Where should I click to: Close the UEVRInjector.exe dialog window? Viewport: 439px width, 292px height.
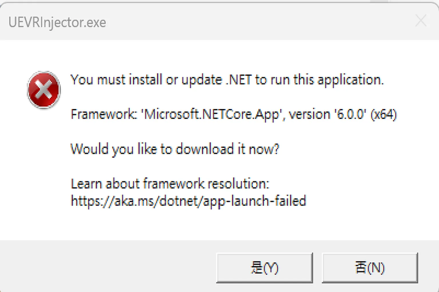421,21
